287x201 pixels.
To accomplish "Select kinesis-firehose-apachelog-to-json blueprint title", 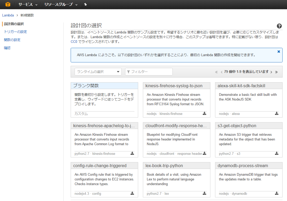I will pyautogui.click(x=104, y=126).
